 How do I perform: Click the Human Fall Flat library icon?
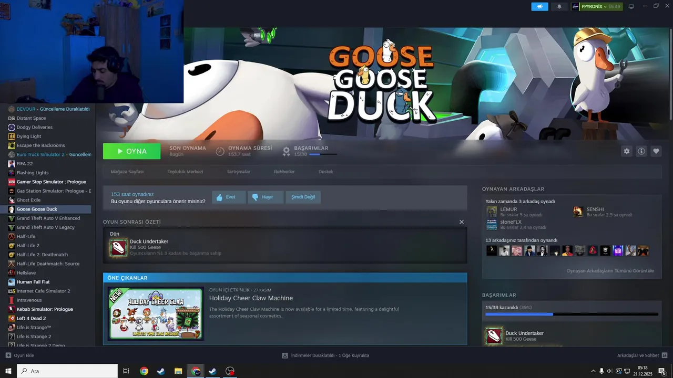pos(12,282)
